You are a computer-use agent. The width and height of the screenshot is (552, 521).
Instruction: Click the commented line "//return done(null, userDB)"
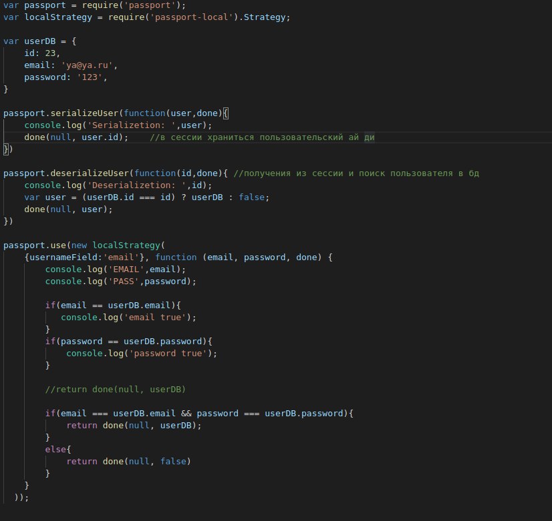tap(115, 390)
